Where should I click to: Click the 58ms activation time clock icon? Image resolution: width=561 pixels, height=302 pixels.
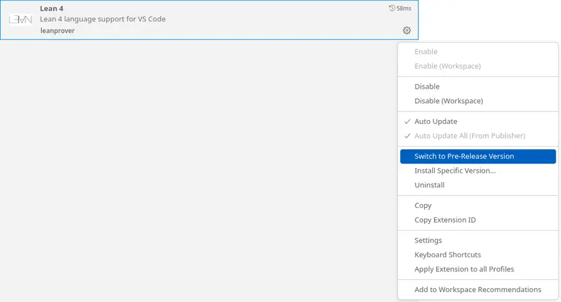(x=392, y=8)
